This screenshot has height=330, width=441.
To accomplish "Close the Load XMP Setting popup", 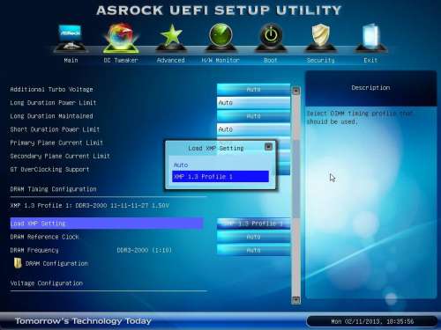I will click(268, 147).
